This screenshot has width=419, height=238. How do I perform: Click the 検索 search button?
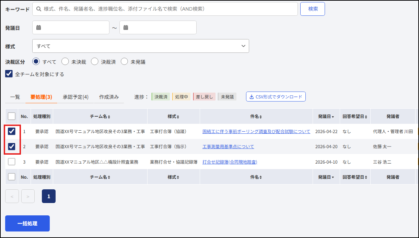click(313, 9)
